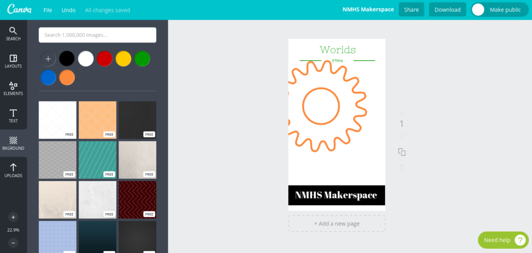Select the teal diagonal stripes background
The height and width of the screenshot is (253, 532).
pos(98,160)
